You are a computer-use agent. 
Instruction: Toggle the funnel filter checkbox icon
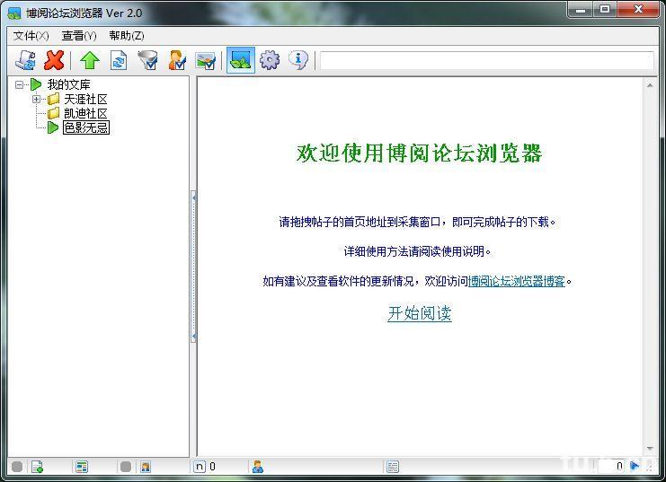(x=147, y=60)
